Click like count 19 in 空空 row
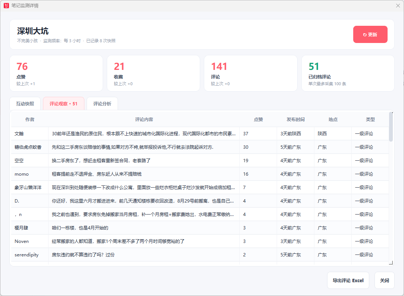404x296 pixels. (x=246, y=161)
